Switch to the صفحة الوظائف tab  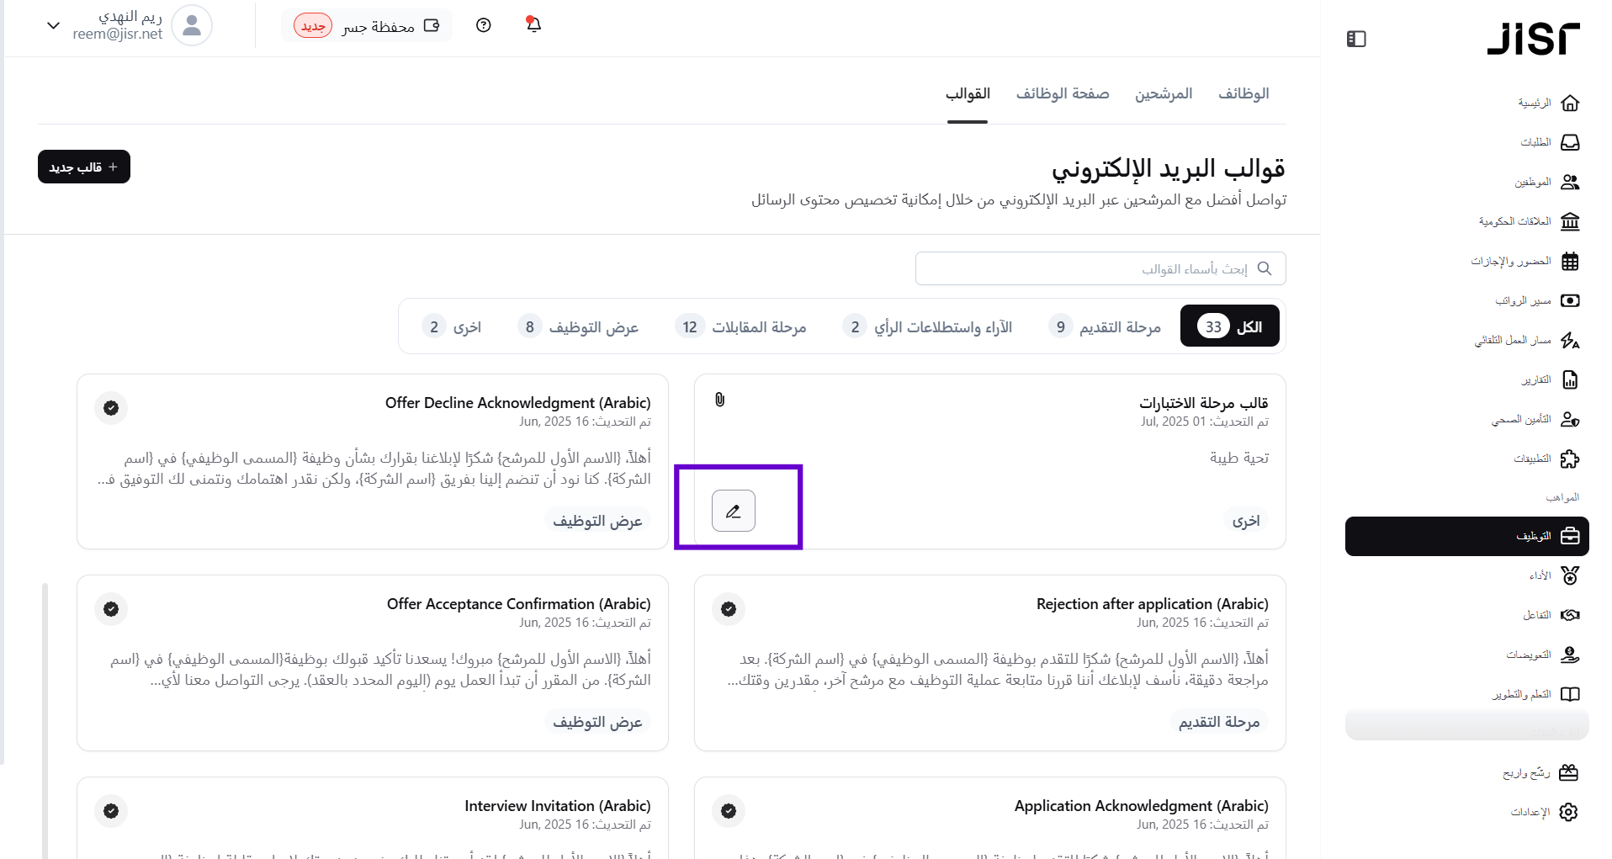pyautogui.click(x=1062, y=93)
